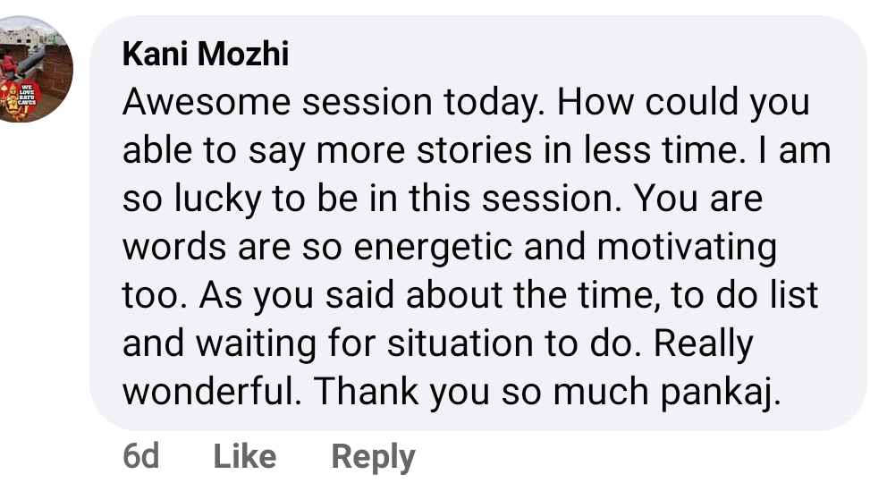The height and width of the screenshot is (483, 870).
Task: Open Kani Mozhi's profile picture
Action: point(36,68)
